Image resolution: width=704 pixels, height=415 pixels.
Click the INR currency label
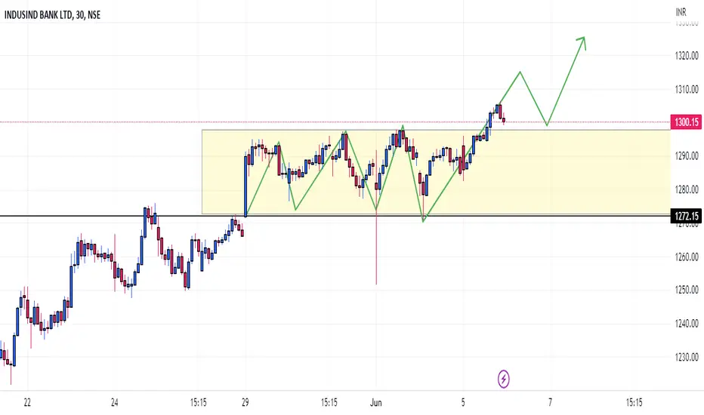681,12
